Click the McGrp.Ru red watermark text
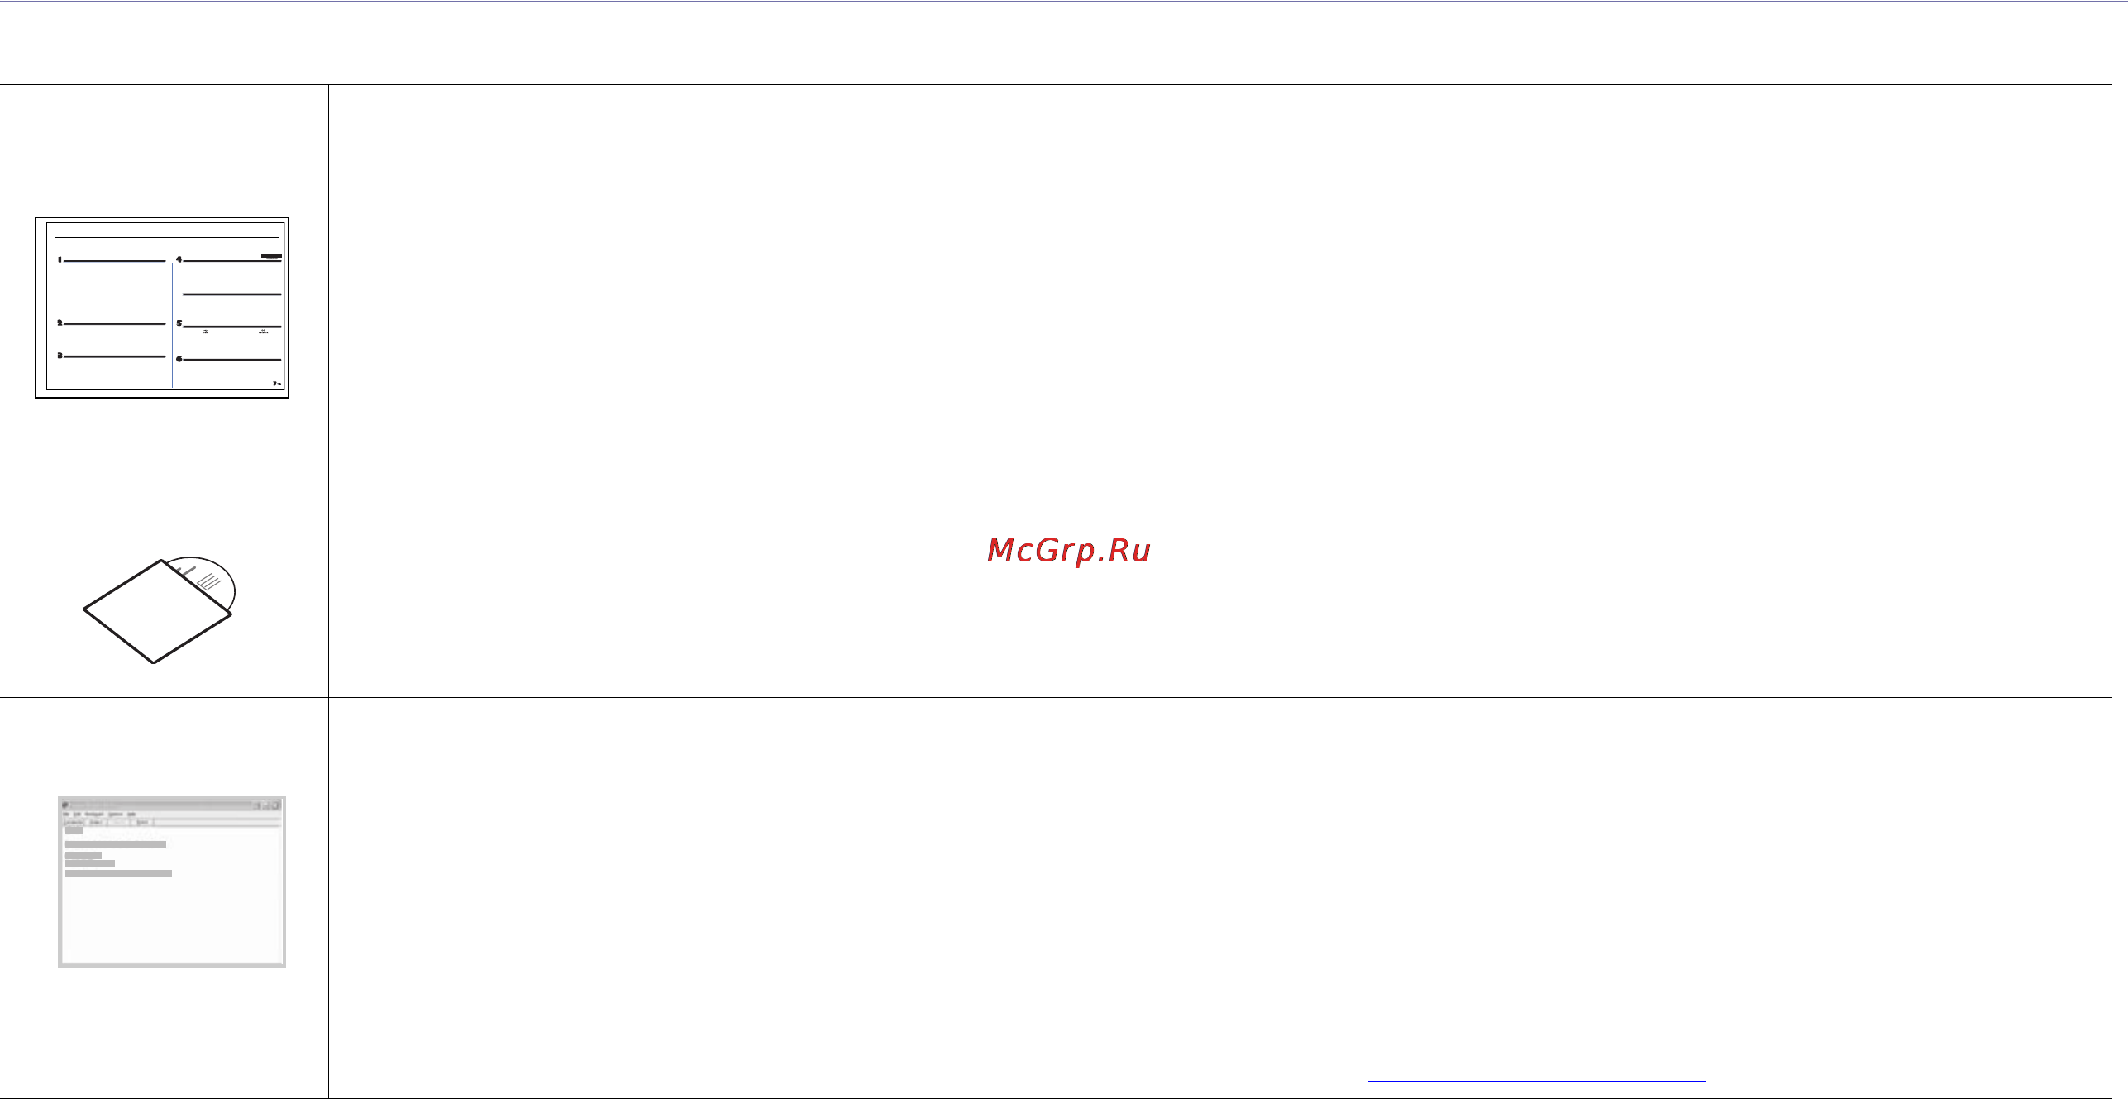The height and width of the screenshot is (1099, 2128). [1069, 550]
